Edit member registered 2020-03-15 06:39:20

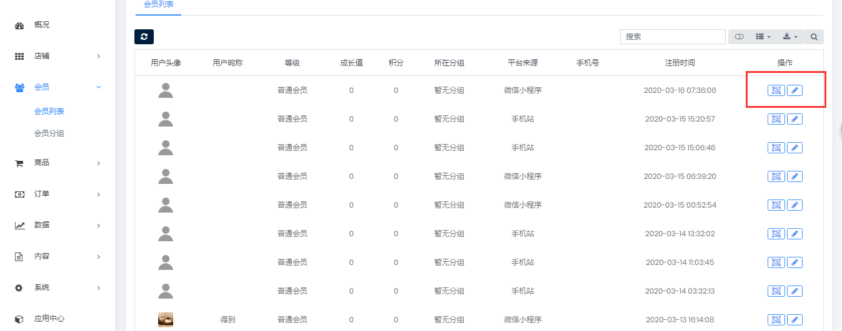point(794,176)
